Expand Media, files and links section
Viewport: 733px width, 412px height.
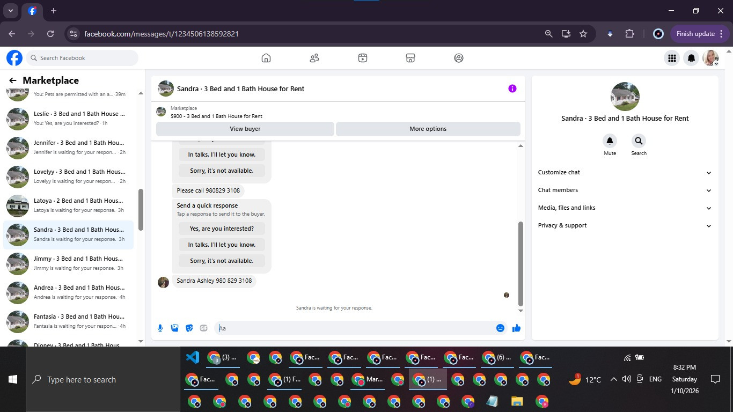(625, 208)
